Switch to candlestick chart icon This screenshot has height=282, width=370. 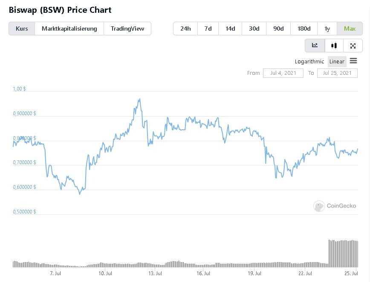pyautogui.click(x=334, y=46)
